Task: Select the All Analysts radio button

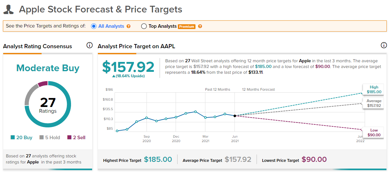Action: point(94,26)
